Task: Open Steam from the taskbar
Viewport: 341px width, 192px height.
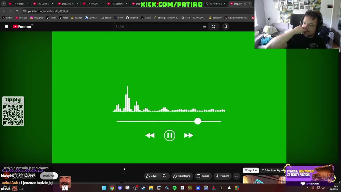Action: pos(143,188)
